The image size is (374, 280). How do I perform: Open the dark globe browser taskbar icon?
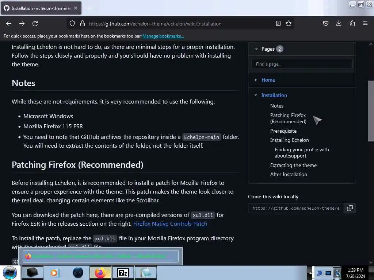point(78,273)
